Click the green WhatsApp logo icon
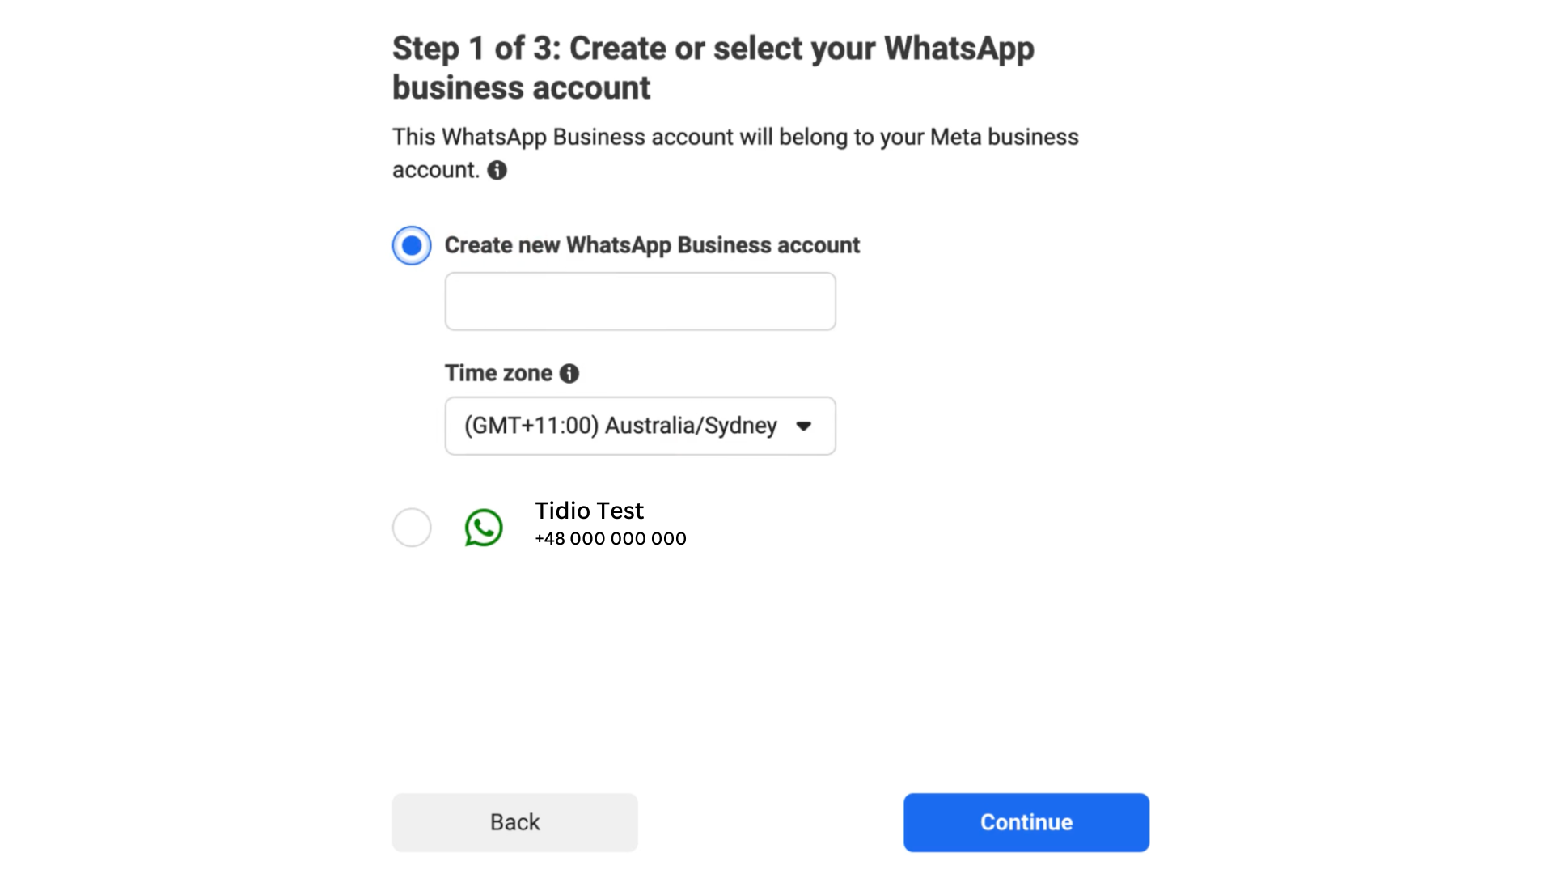 [484, 528]
